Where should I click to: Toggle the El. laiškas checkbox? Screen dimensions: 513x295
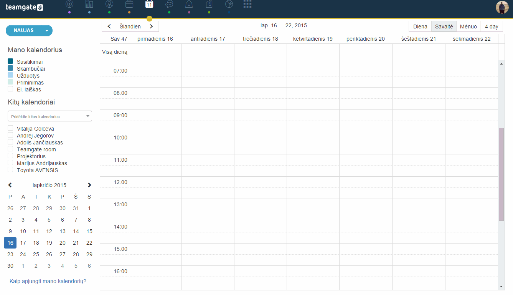click(10, 89)
